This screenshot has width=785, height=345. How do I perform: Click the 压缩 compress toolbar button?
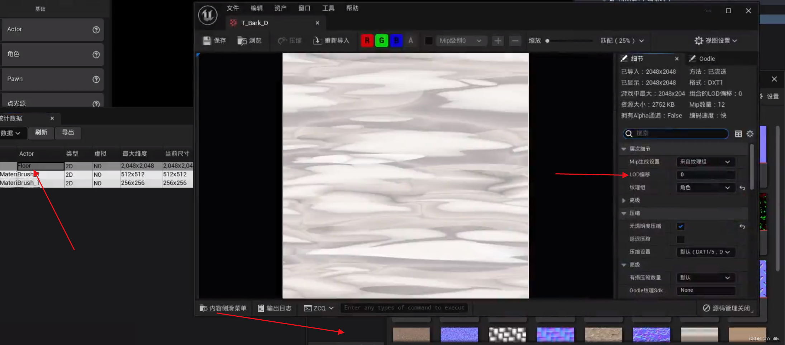pos(290,41)
